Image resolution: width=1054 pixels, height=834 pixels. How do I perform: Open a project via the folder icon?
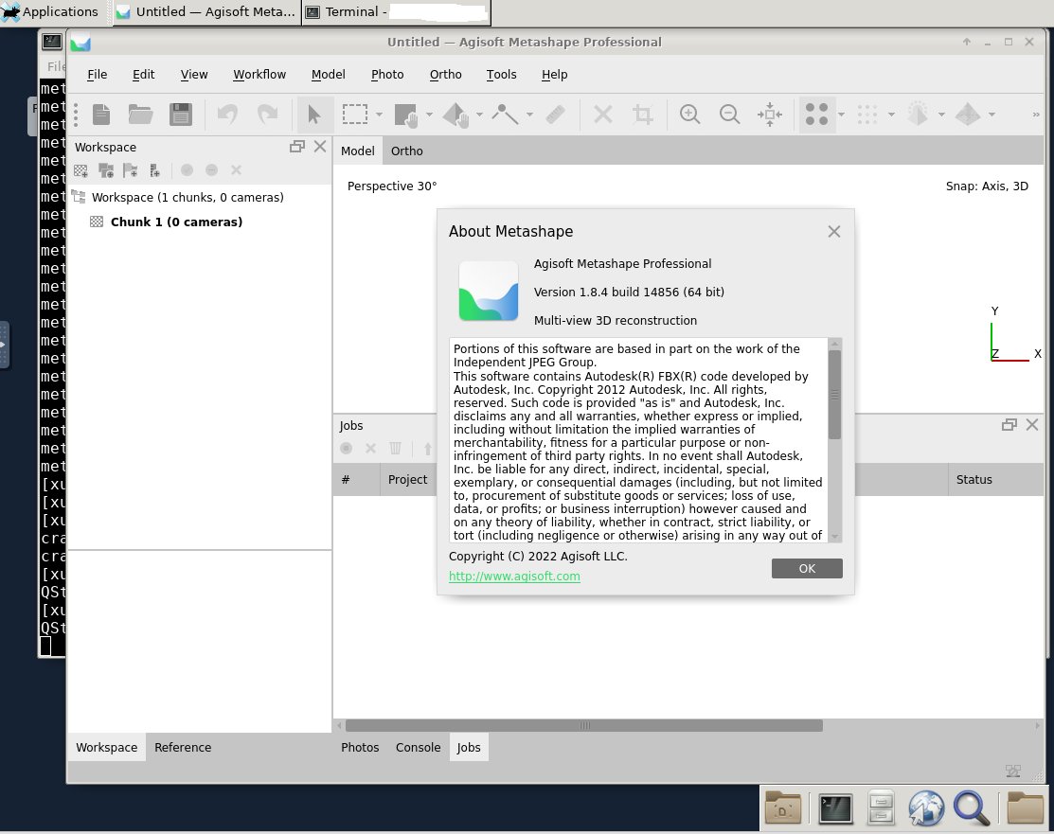point(140,115)
